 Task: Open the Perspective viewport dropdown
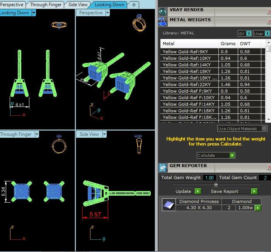107,13
